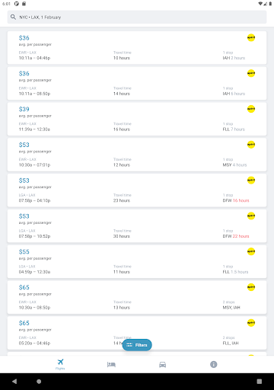Screen dimensions: 274x390
Task: Open the $39 flight via FLL
Action: [137, 119]
